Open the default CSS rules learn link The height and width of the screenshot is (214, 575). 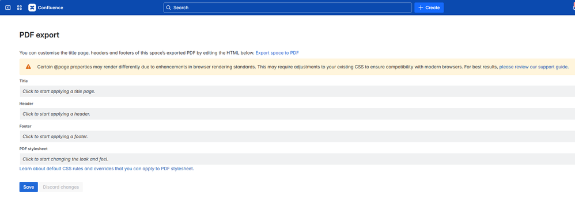point(107,169)
